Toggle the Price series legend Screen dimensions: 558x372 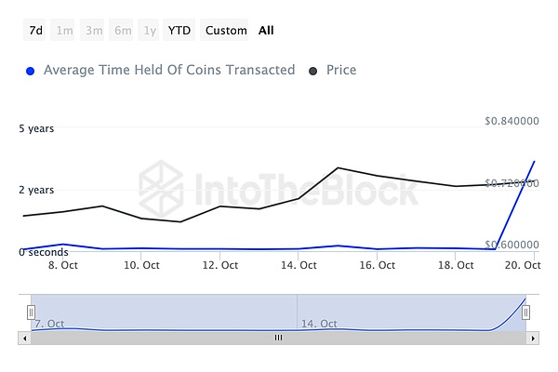[341, 70]
